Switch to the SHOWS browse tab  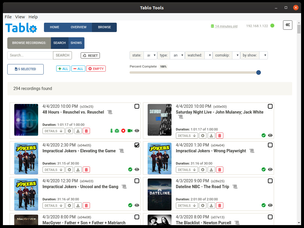(76, 43)
